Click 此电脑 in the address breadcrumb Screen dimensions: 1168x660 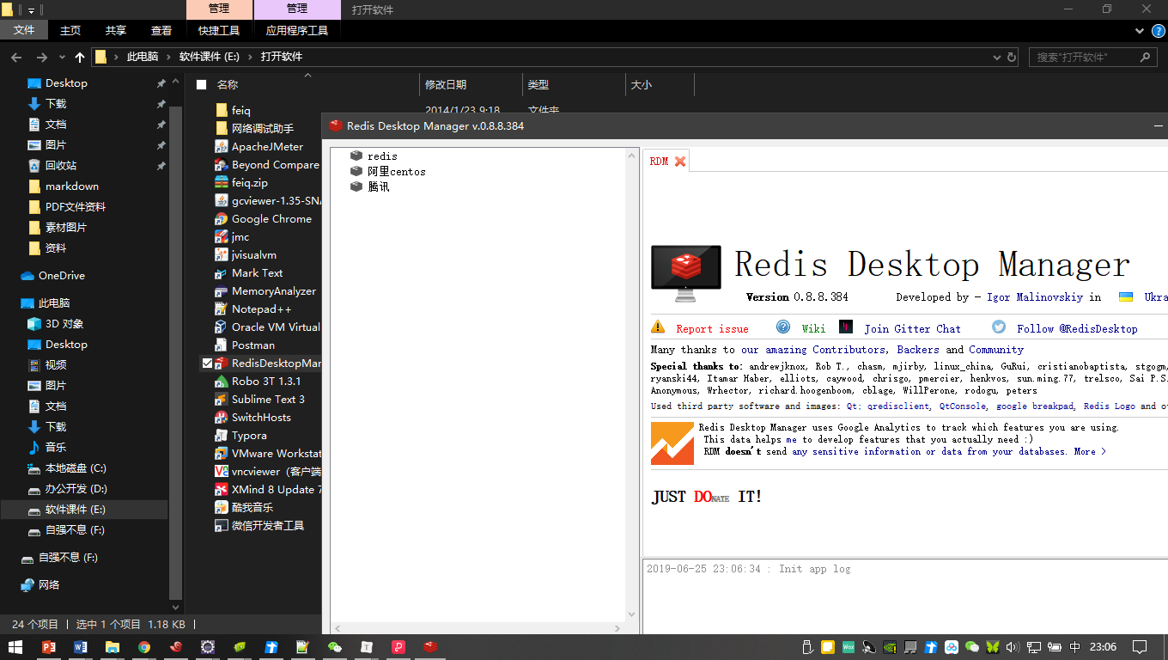click(143, 57)
